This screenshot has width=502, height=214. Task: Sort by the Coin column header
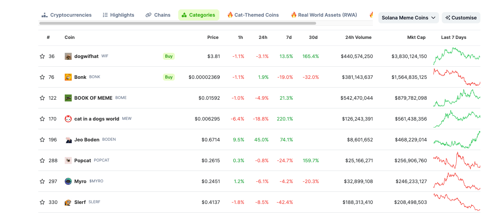pos(70,38)
